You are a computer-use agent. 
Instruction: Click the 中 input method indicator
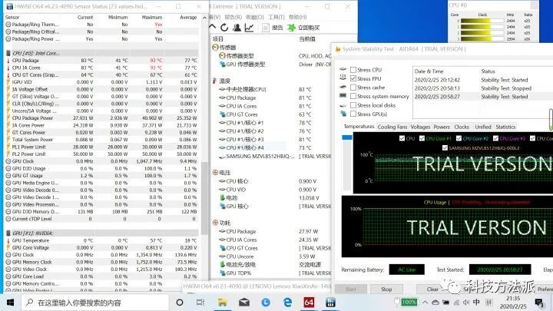coord(476,303)
